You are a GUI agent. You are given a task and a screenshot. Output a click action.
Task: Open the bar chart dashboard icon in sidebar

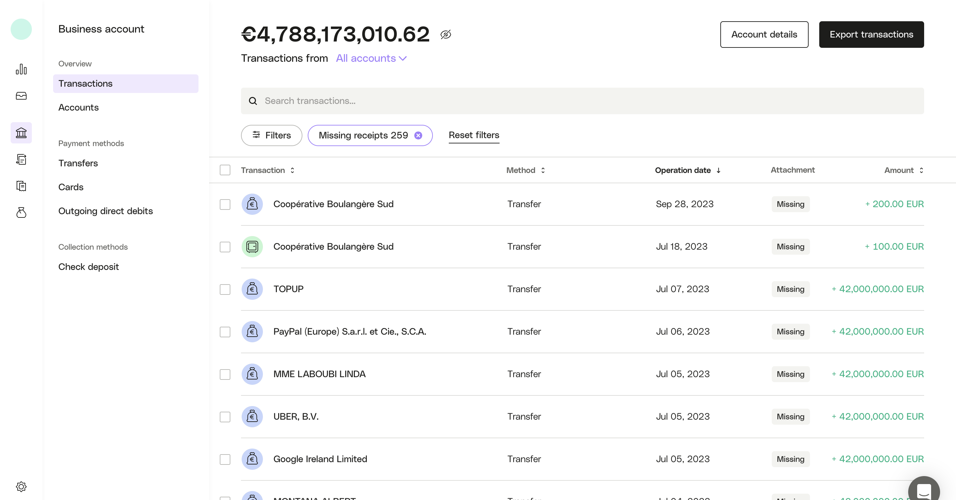21,69
